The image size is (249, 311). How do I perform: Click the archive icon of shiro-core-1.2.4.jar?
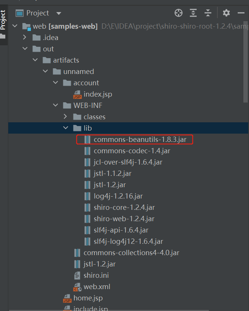[x=87, y=208]
